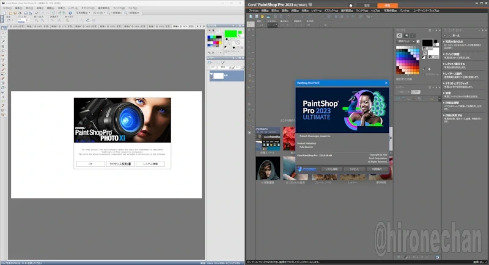Click black-white reset colors icon in 2023 materials
Viewport: 489px width, 265px height.
[x=424, y=57]
